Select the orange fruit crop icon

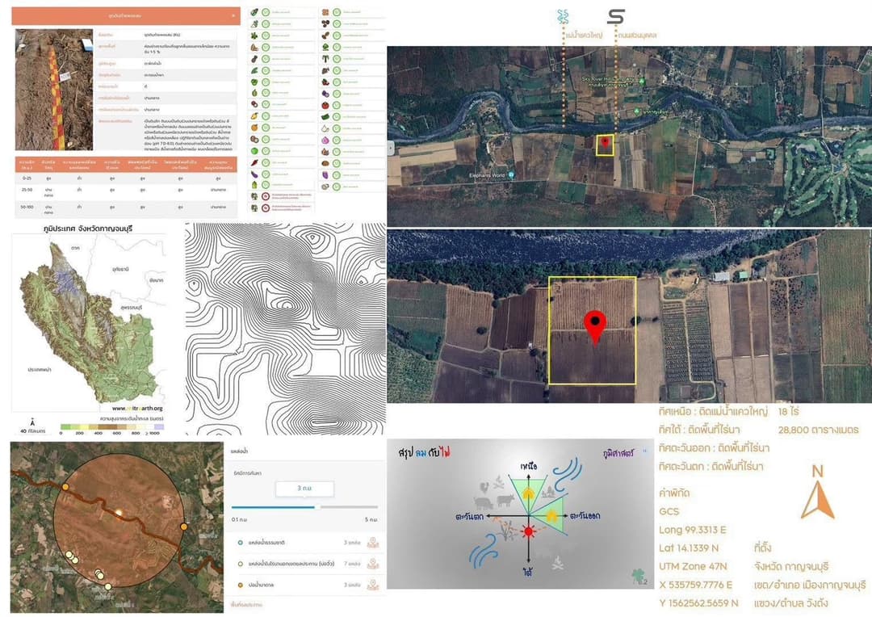pos(254,128)
